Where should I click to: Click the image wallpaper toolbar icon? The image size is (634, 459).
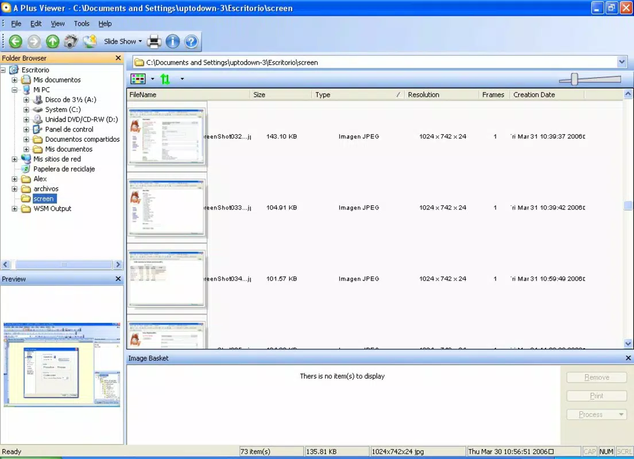(x=90, y=41)
